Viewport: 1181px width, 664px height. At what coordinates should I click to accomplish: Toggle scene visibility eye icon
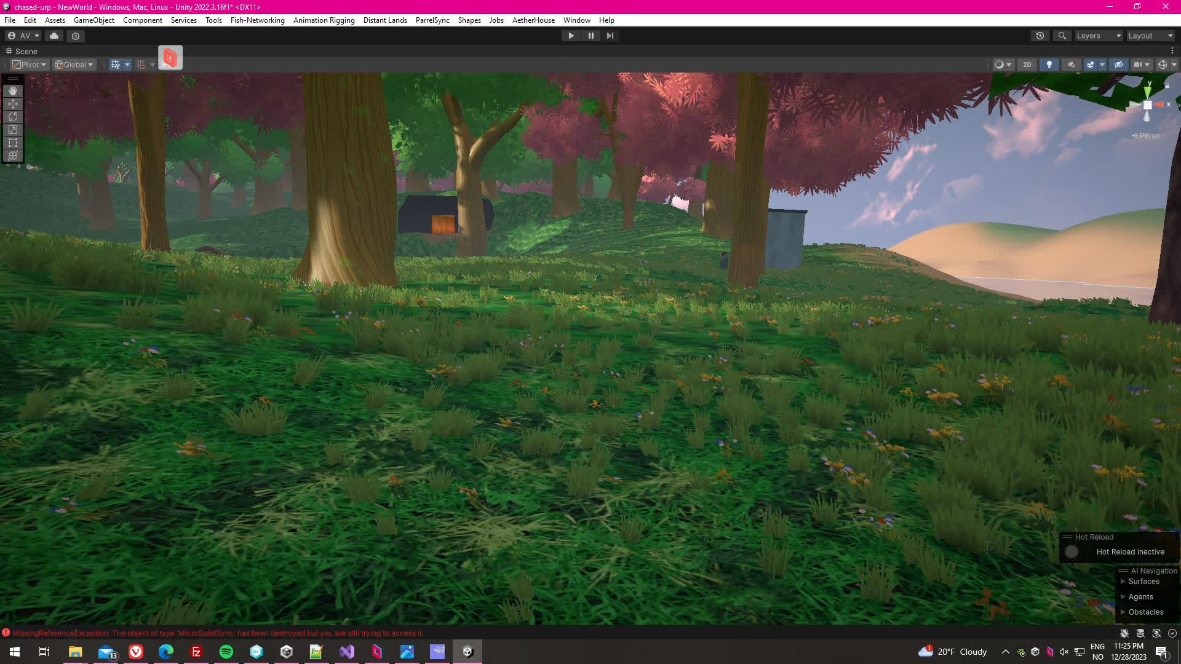(x=1119, y=65)
